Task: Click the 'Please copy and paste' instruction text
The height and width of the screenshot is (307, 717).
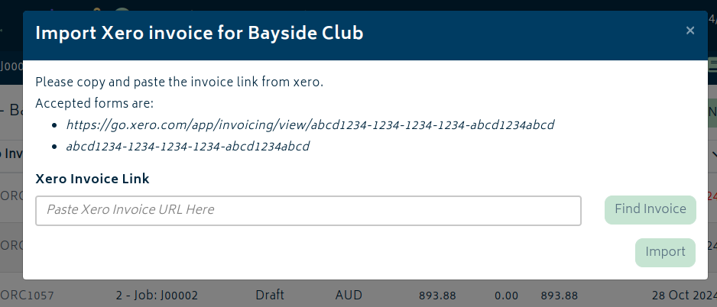Action: (x=179, y=82)
